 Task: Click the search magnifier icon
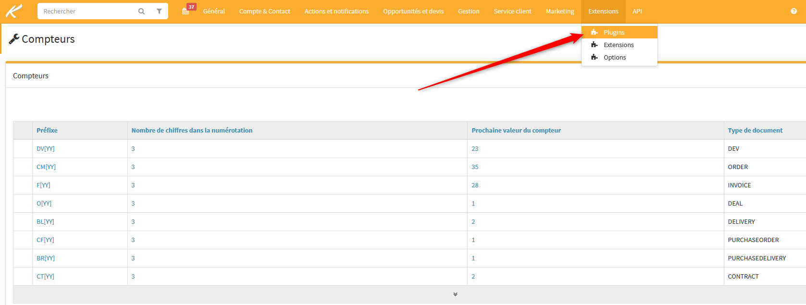coord(141,11)
